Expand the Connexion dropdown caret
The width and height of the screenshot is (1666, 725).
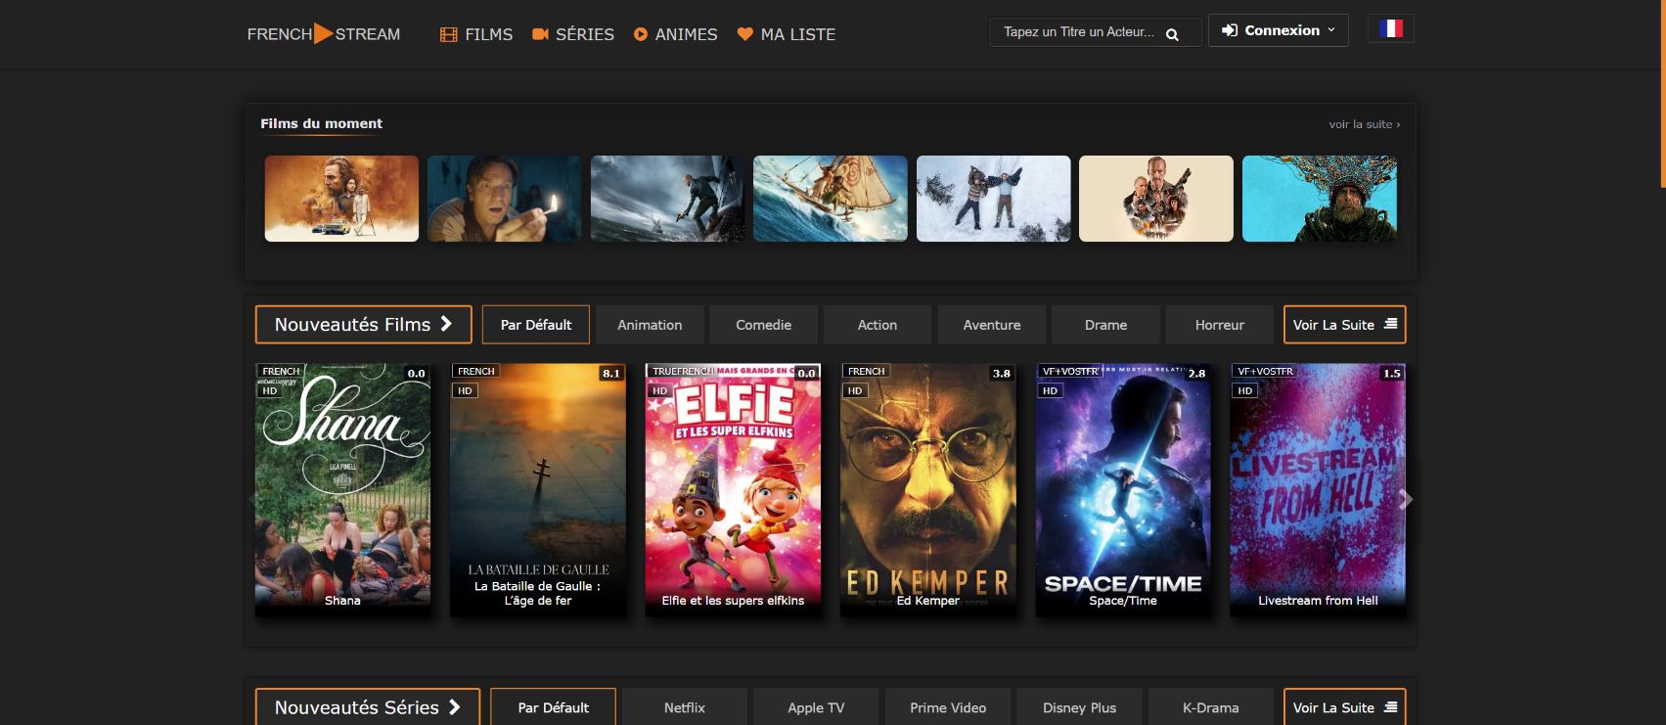pos(1330,30)
